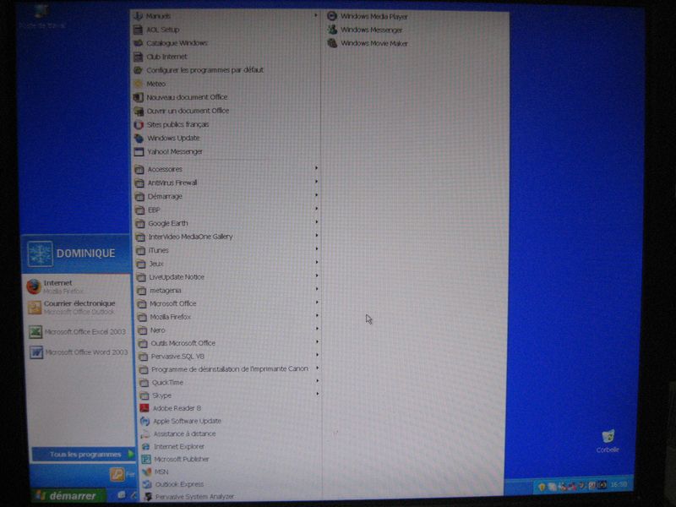The height and width of the screenshot is (507, 676).
Task: Open the Corbeille recycle bin on desktop
Action: point(608,441)
